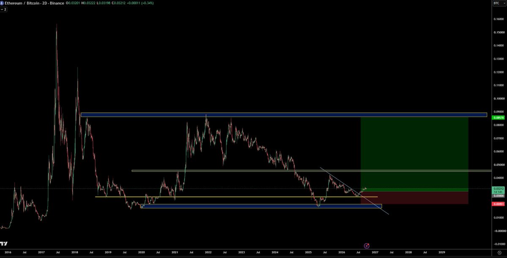Select the yellow horizontal support line
Screen dimensions: 507x258
click(236, 197)
